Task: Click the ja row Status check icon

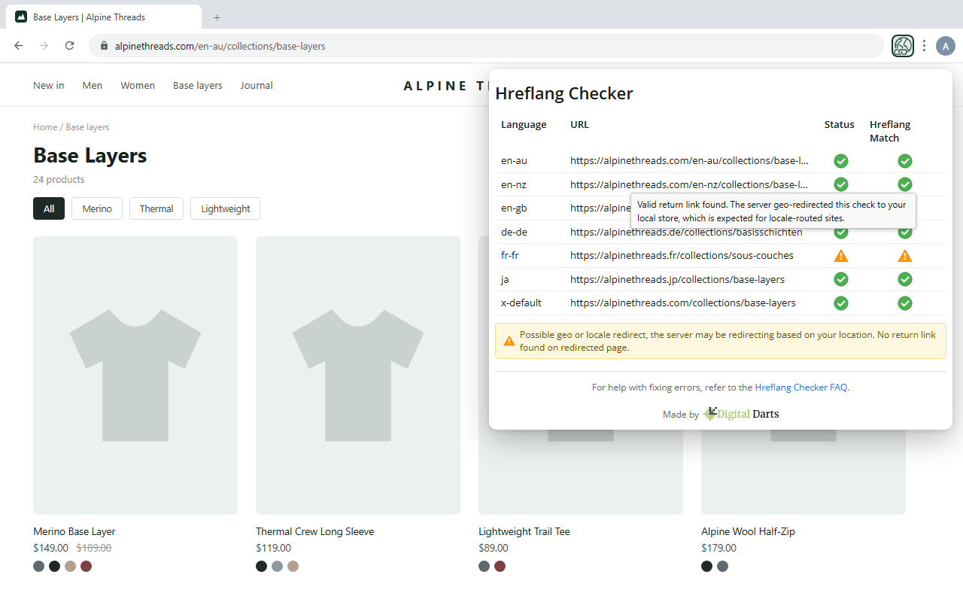Action: click(841, 279)
